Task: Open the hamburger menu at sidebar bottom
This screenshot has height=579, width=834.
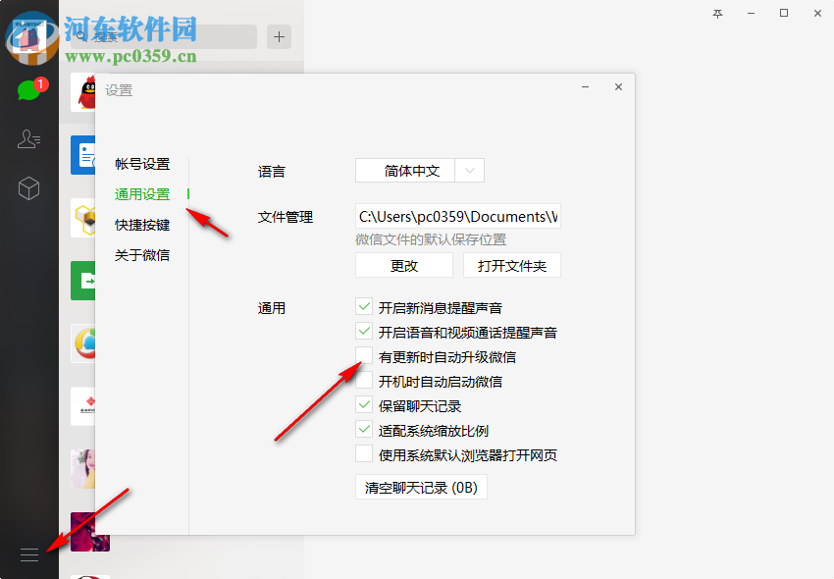Action: click(x=29, y=554)
